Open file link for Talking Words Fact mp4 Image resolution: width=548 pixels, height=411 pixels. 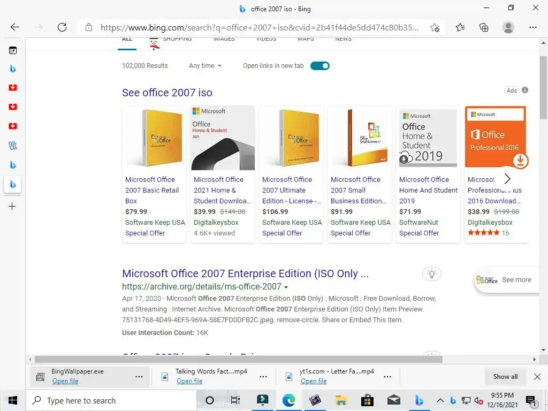tap(189, 381)
